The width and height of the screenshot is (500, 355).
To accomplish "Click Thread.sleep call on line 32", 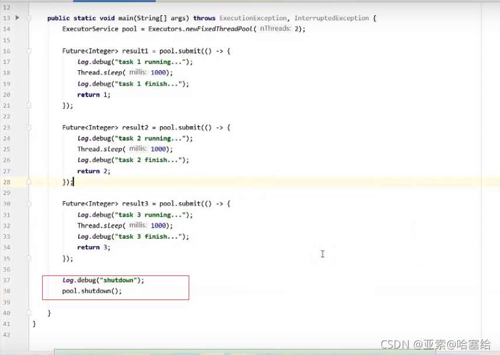I will point(99,226).
